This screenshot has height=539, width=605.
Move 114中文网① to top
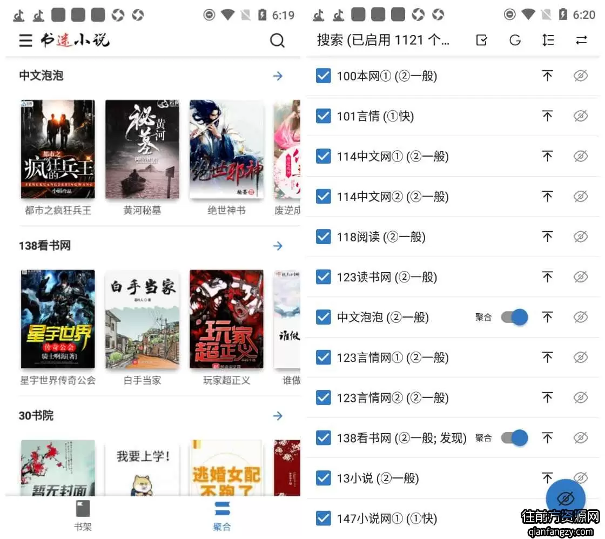[x=547, y=156]
